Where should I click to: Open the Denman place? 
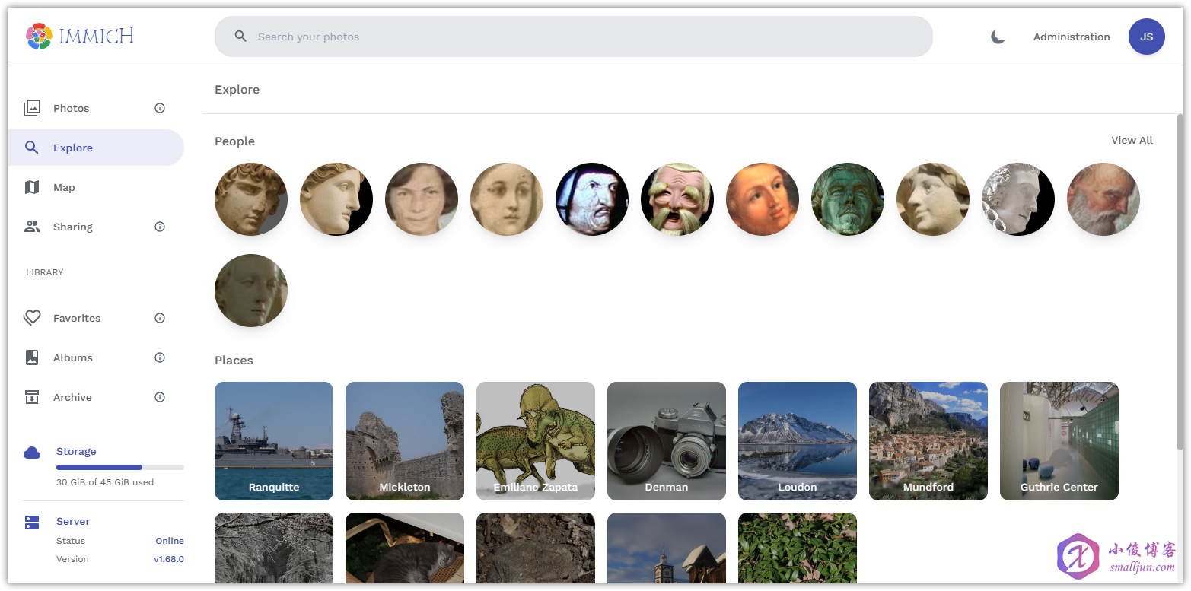tap(667, 441)
